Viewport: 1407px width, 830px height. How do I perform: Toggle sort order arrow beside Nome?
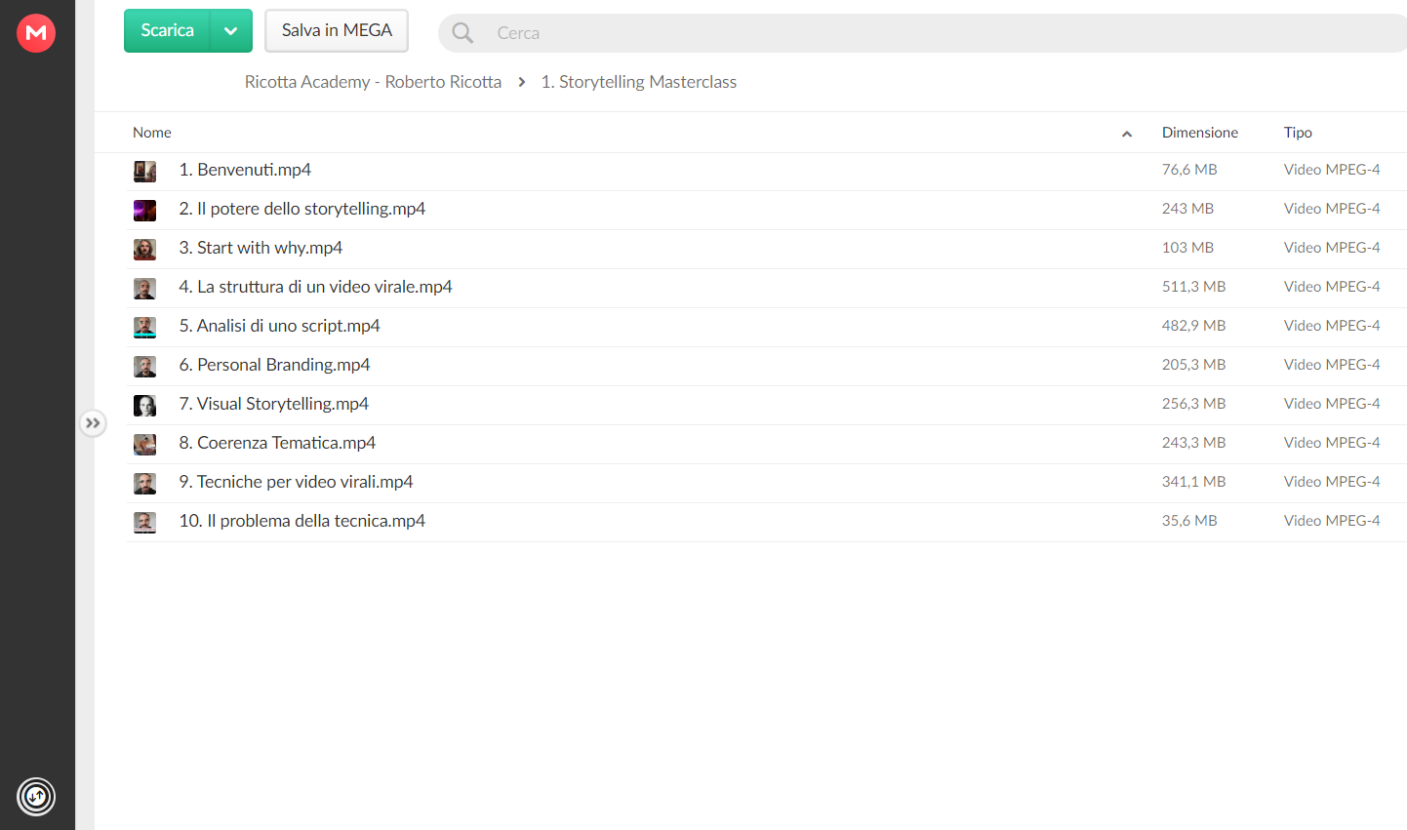point(1127,134)
